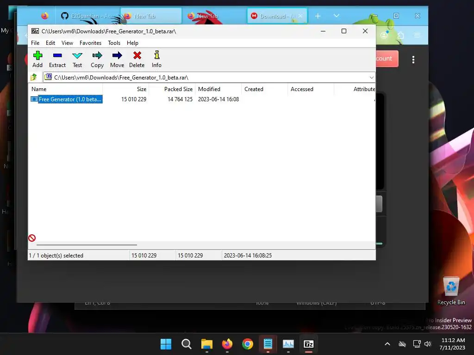
Task: Go up one folder level icon
Action: pyautogui.click(x=33, y=77)
